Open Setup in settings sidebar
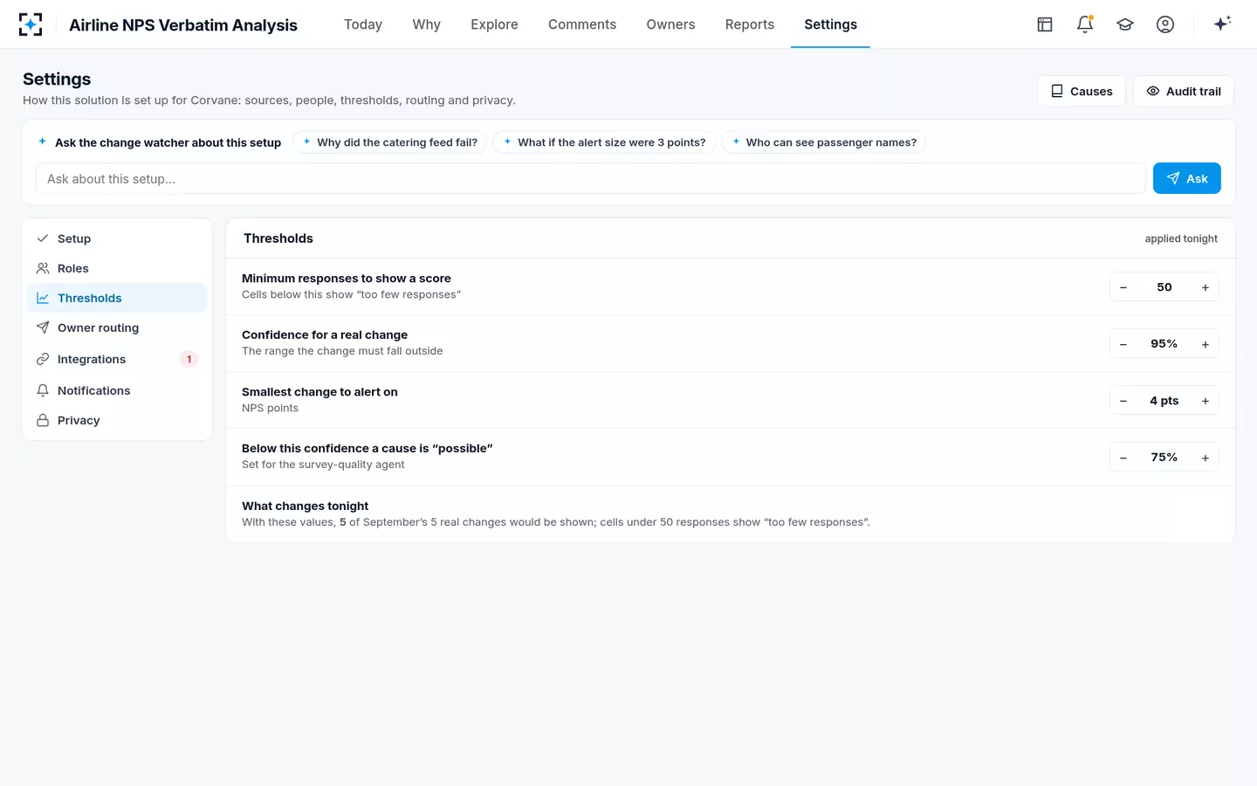 point(117,238)
